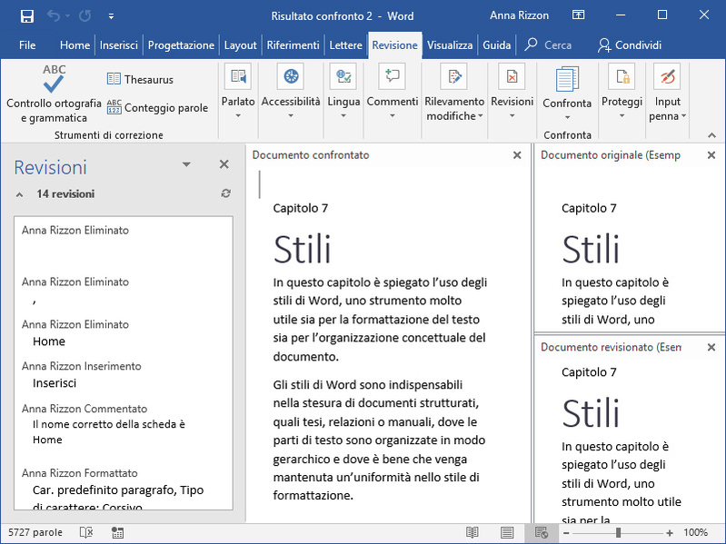This screenshot has height=544, width=726.
Task: Expand the Accessibilità dropdown arrow
Action: tap(291, 115)
